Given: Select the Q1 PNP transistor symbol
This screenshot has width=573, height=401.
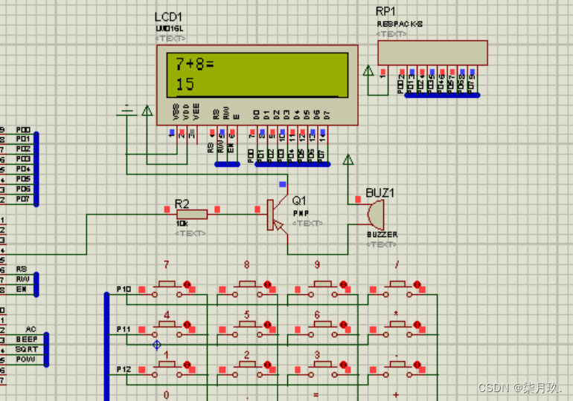Looking at the screenshot, I should coord(277,215).
